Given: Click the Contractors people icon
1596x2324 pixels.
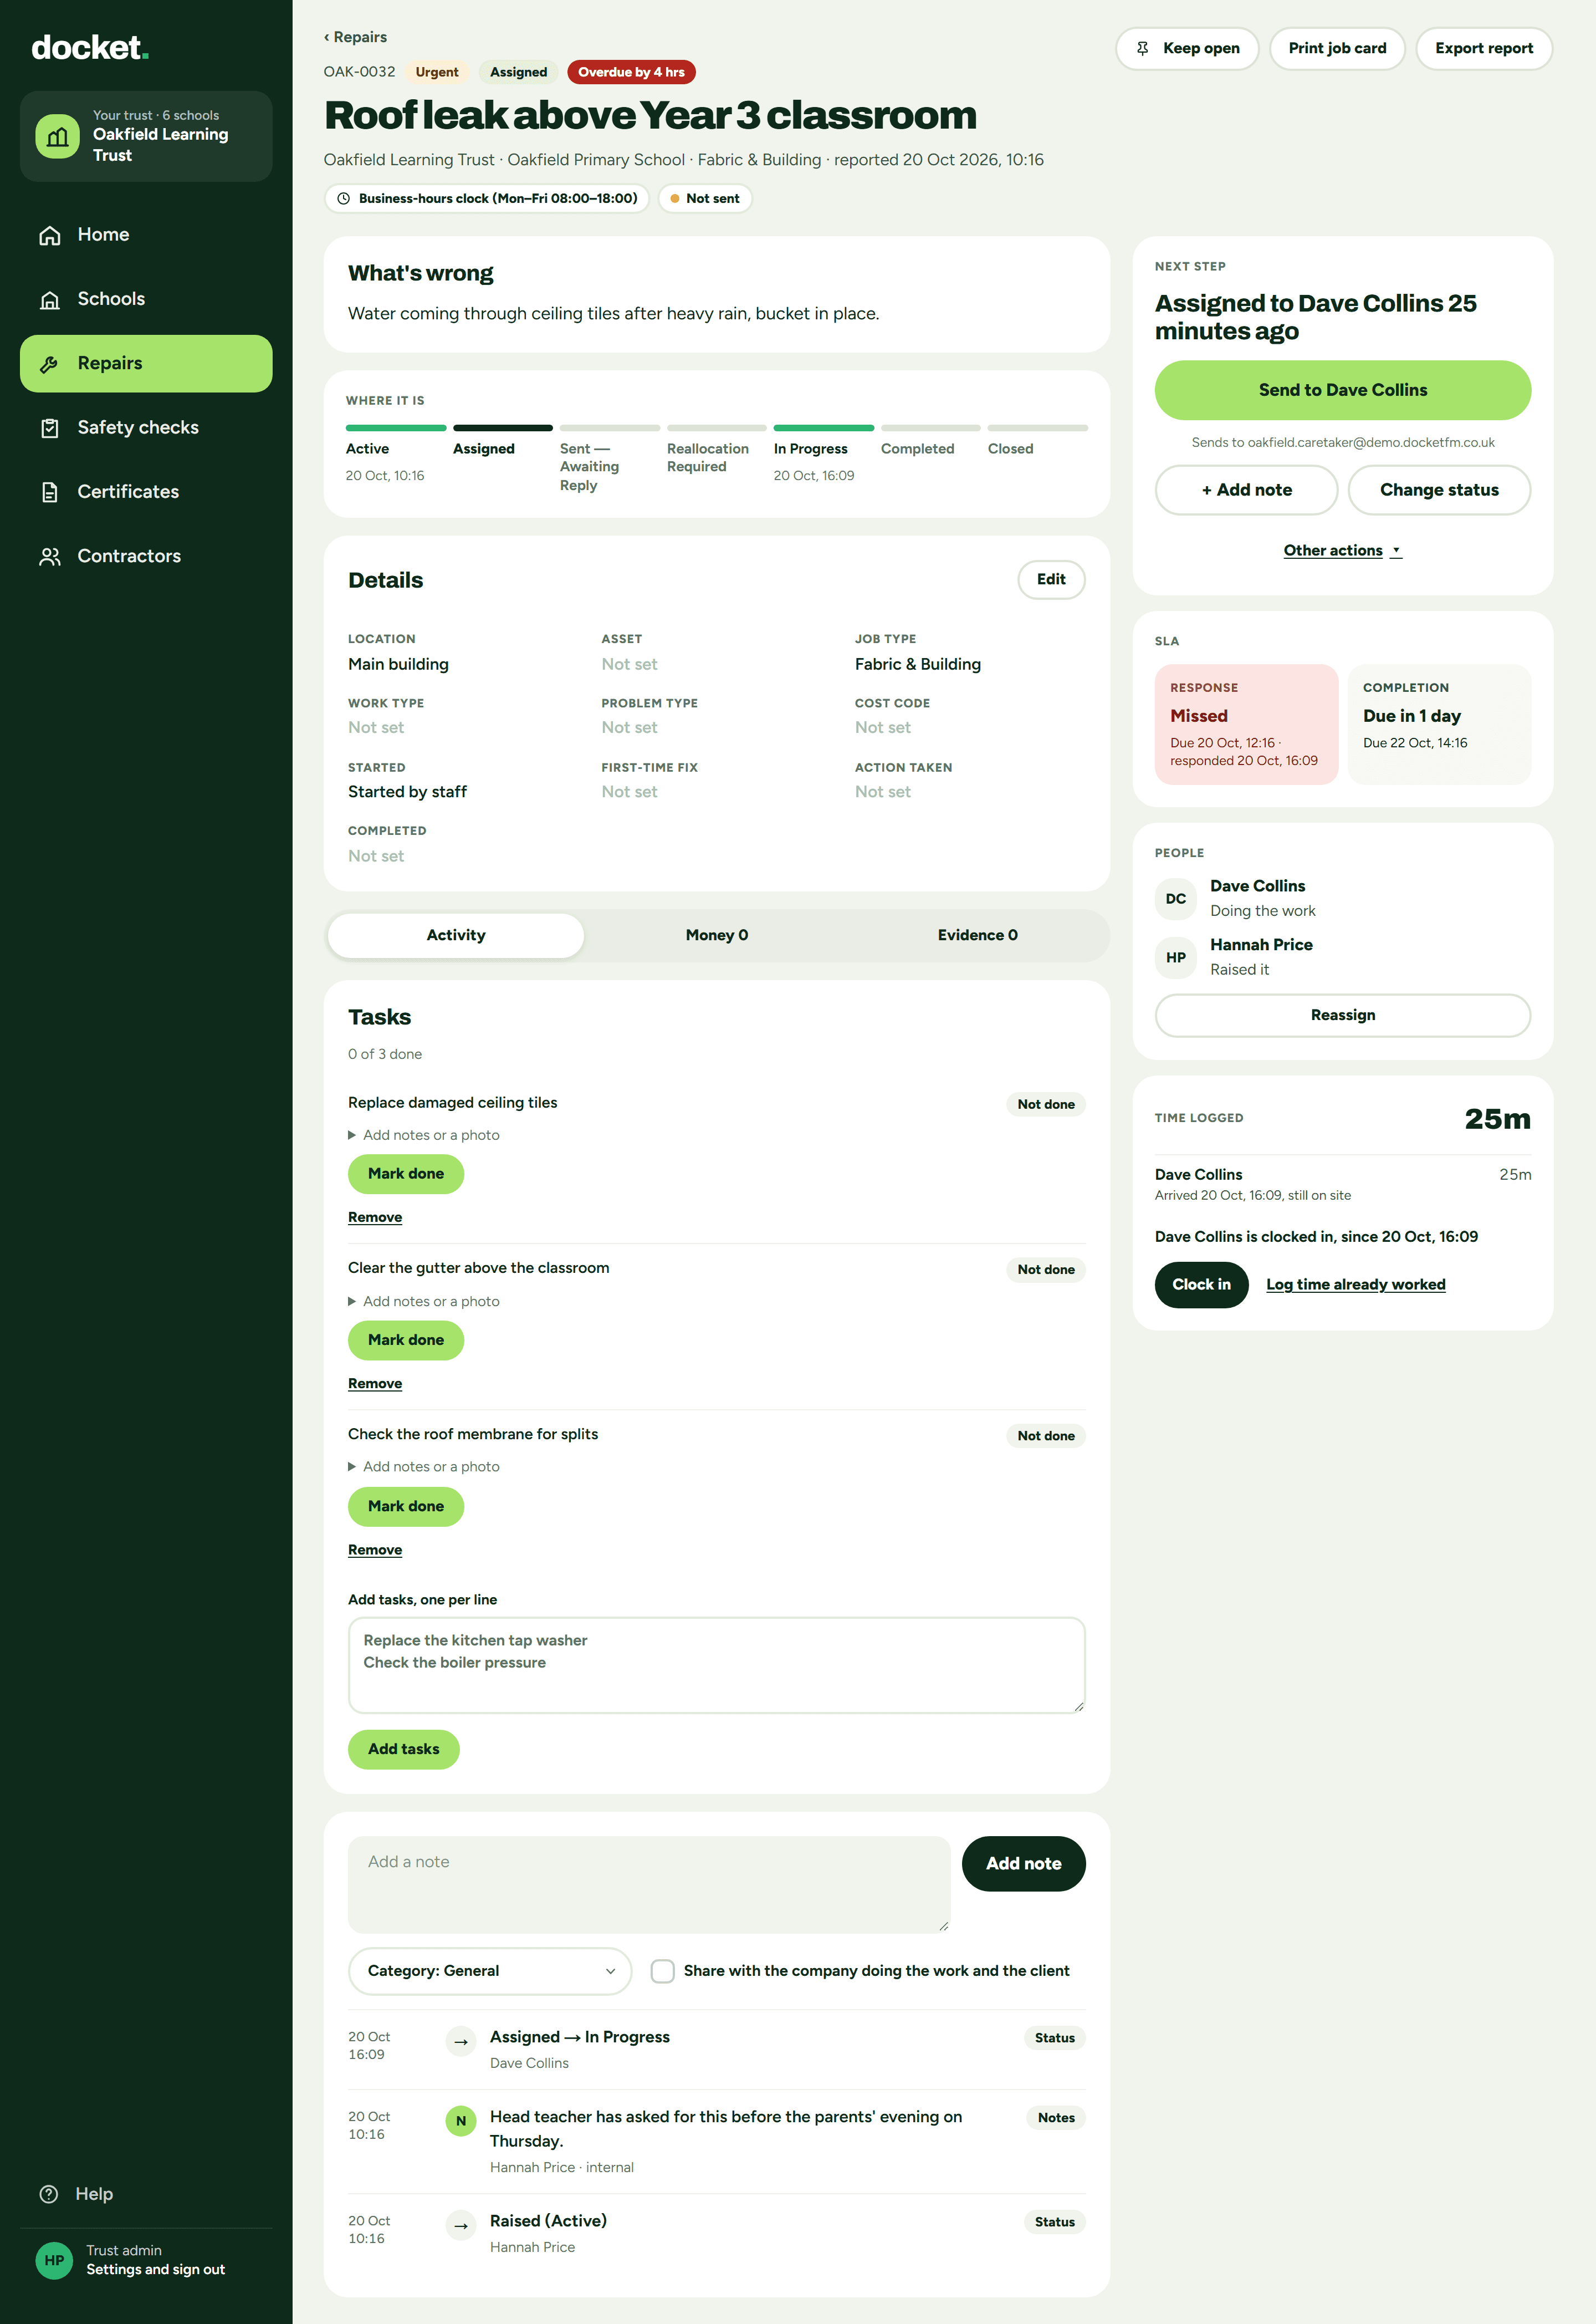Looking at the screenshot, I should coord(50,556).
